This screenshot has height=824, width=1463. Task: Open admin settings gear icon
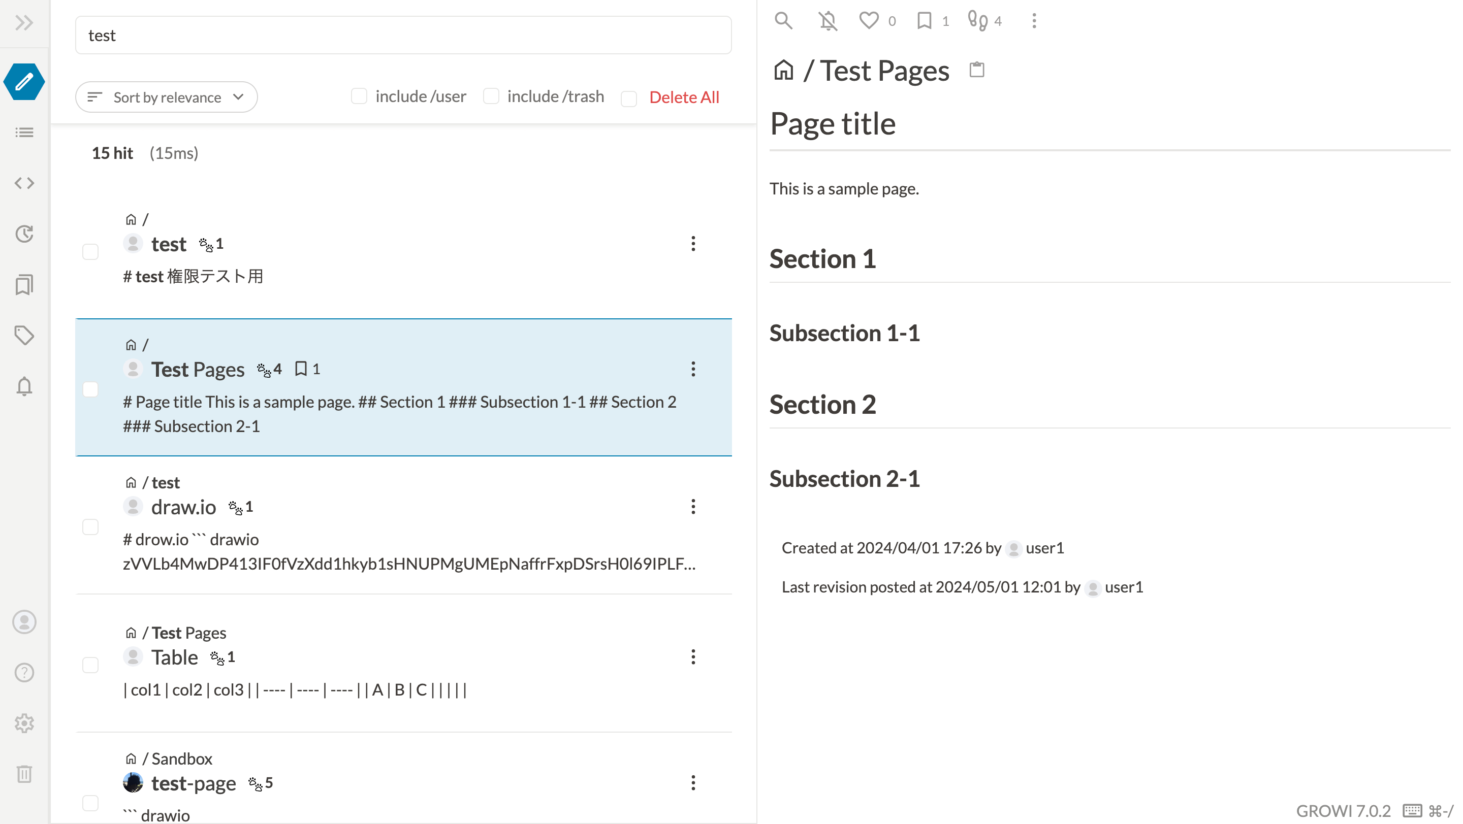click(24, 723)
